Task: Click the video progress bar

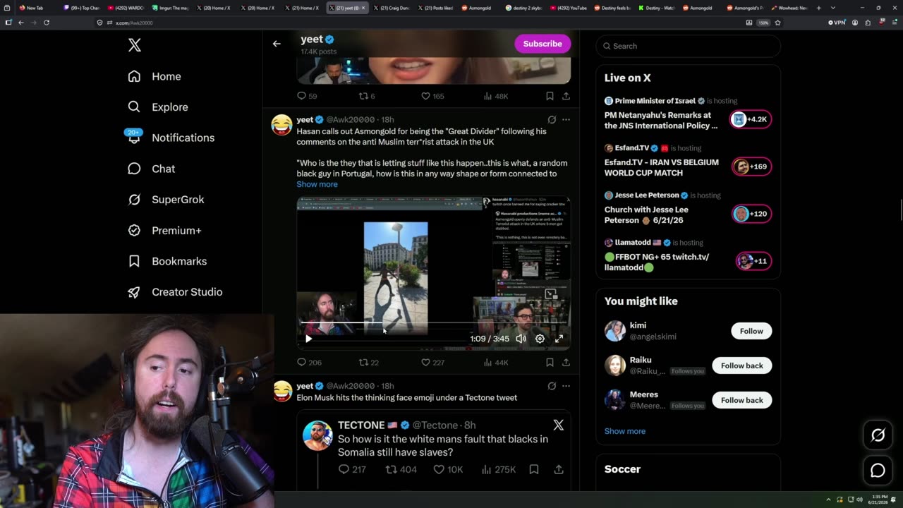Action: click(x=433, y=324)
